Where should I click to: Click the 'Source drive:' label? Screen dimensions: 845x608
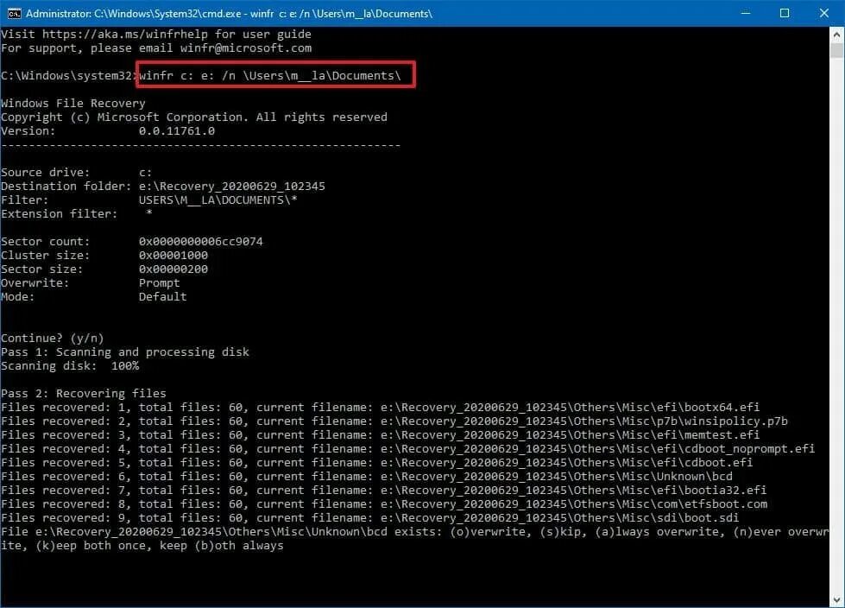(45, 173)
